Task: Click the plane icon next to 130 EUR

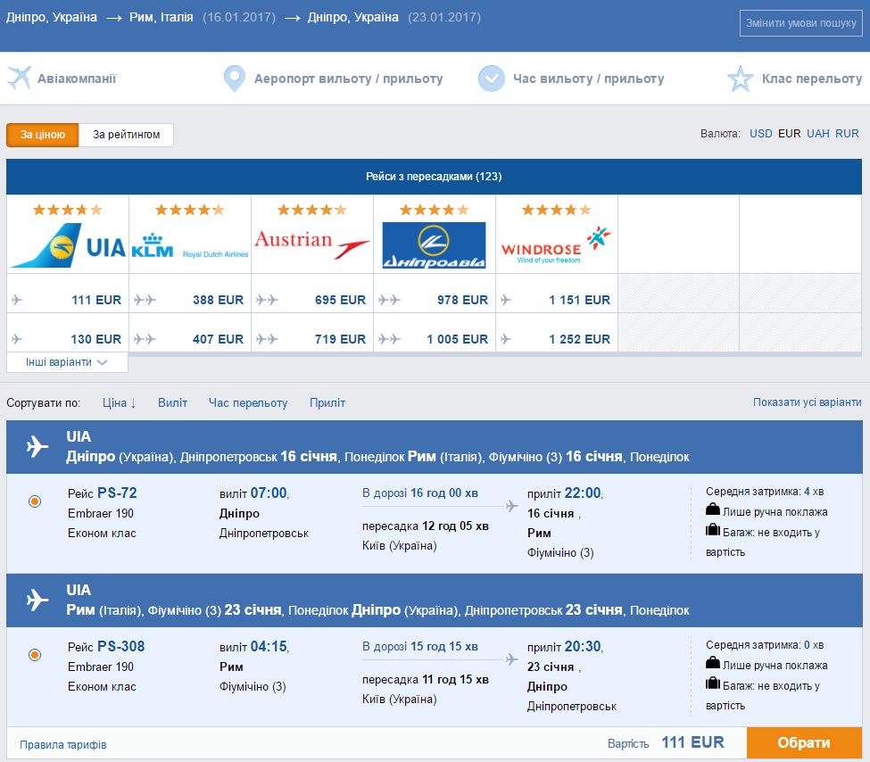Action: 17,338
